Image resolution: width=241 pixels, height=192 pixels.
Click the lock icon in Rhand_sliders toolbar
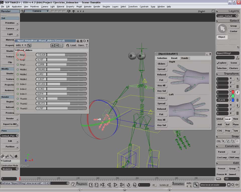68,45
